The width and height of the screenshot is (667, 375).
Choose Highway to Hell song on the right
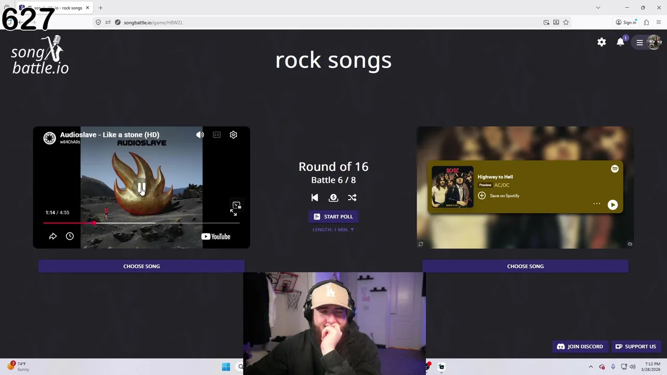tap(525, 266)
